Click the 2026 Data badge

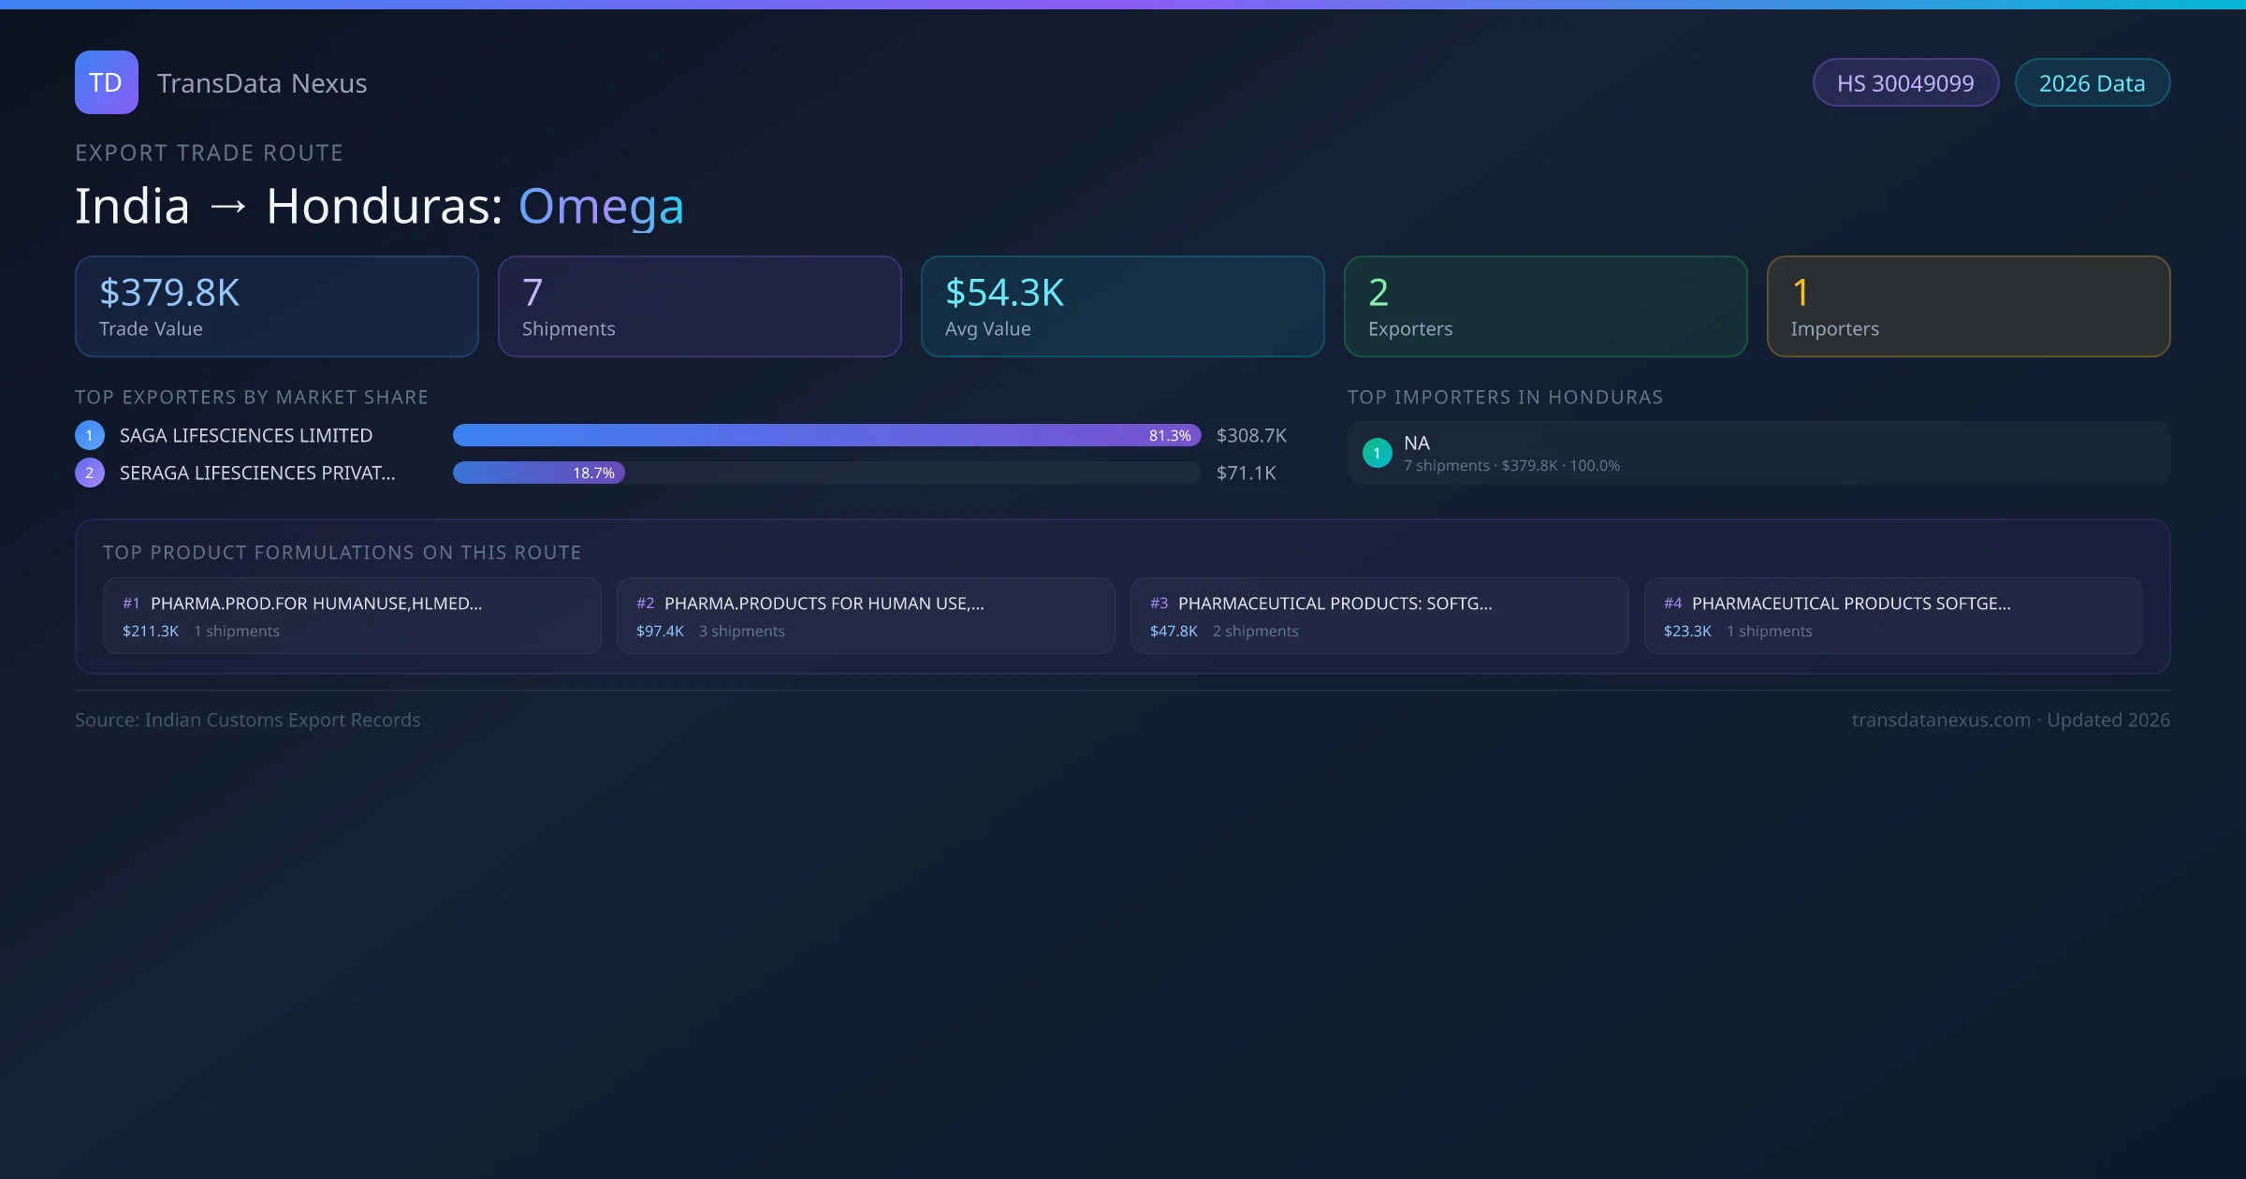coord(2092,83)
